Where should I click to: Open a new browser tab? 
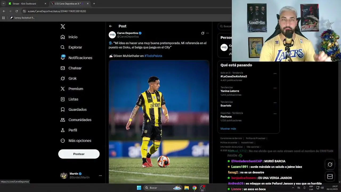[94, 4]
